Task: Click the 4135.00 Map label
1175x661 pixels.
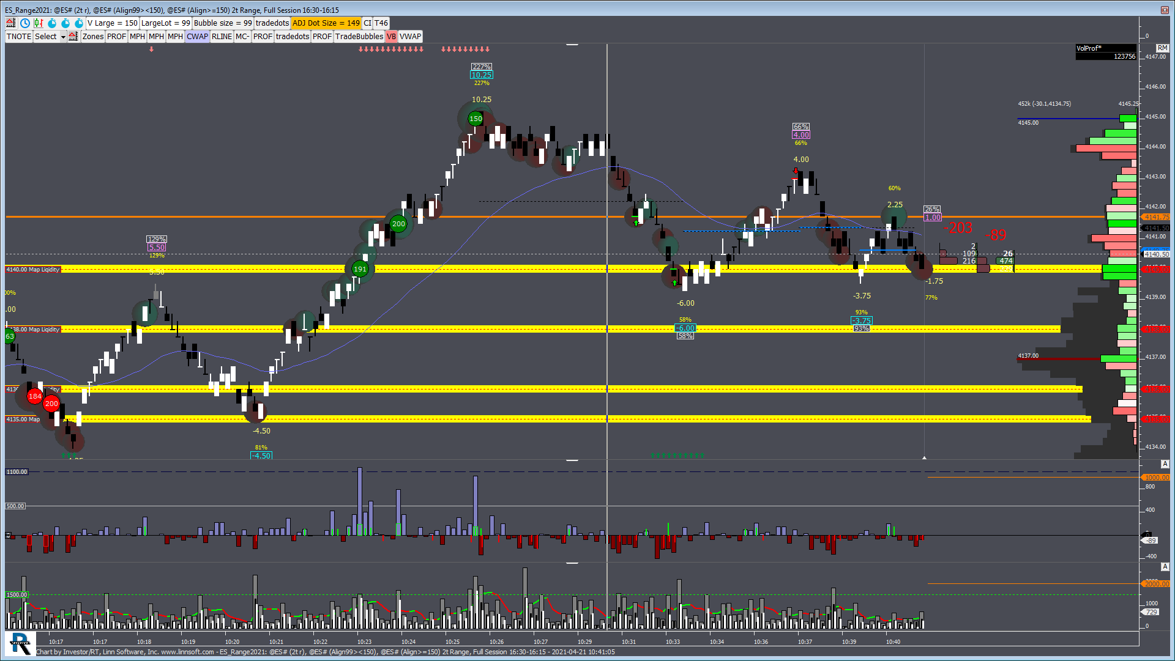Action: coord(23,419)
